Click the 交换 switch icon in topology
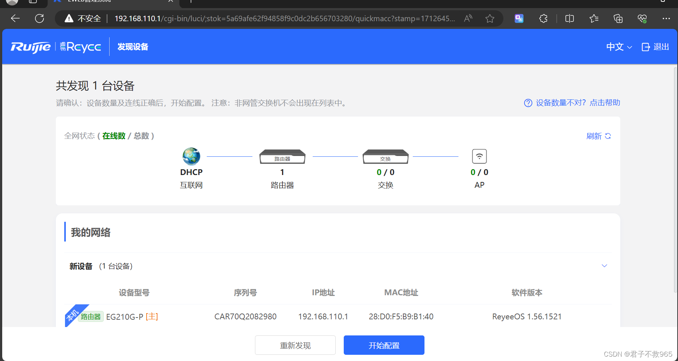Viewport: 678px width, 361px height. click(x=385, y=156)
